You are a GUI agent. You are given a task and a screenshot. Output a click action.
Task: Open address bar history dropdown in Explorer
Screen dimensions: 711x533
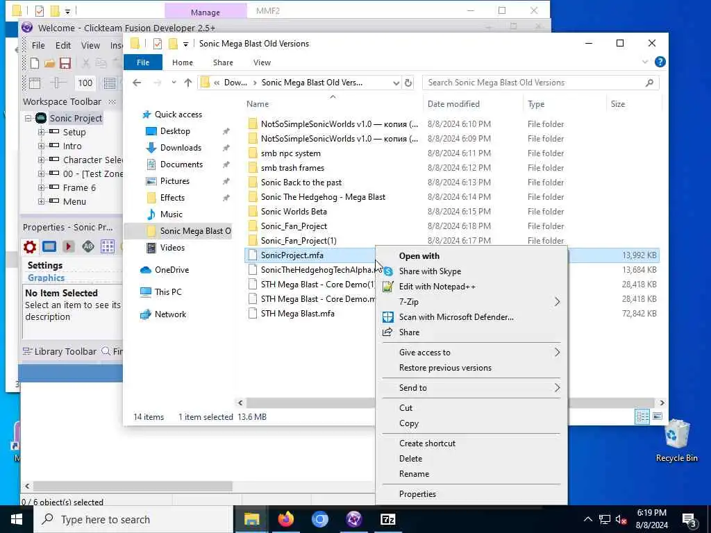[x=396, y=83]
